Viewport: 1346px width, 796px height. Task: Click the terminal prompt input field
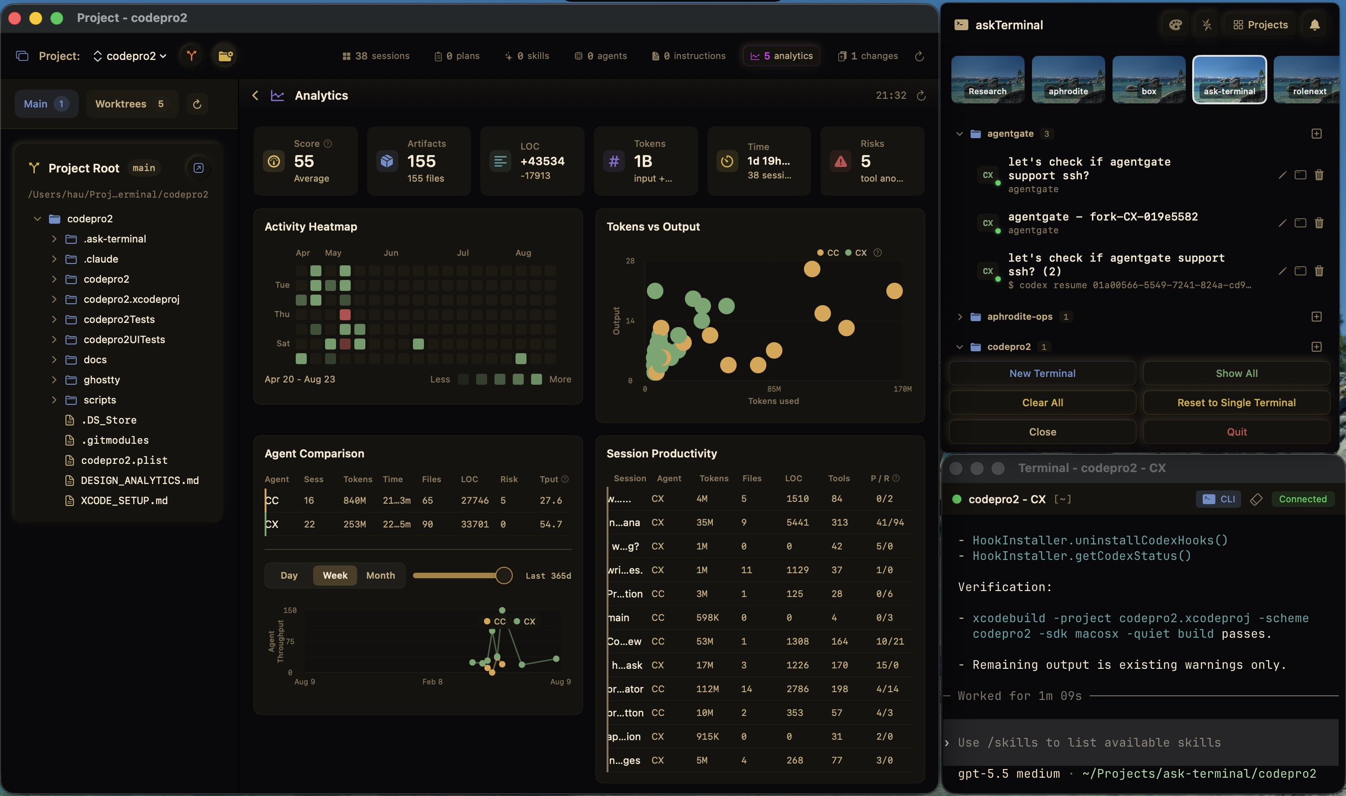click(x=1140, y=742)
